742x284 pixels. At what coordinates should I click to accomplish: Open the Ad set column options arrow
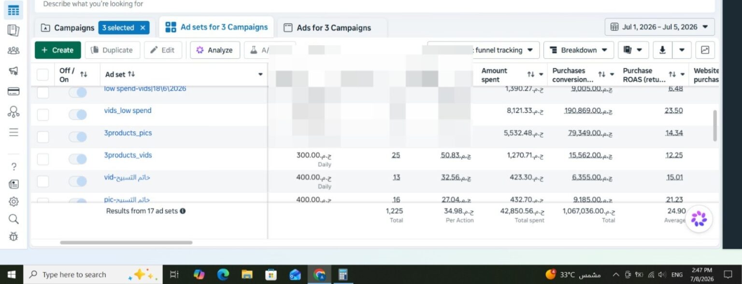tap(260, 75)
